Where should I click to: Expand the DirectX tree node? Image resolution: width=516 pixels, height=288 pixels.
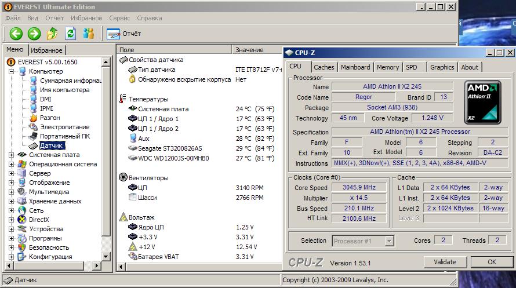pos(11,220)
